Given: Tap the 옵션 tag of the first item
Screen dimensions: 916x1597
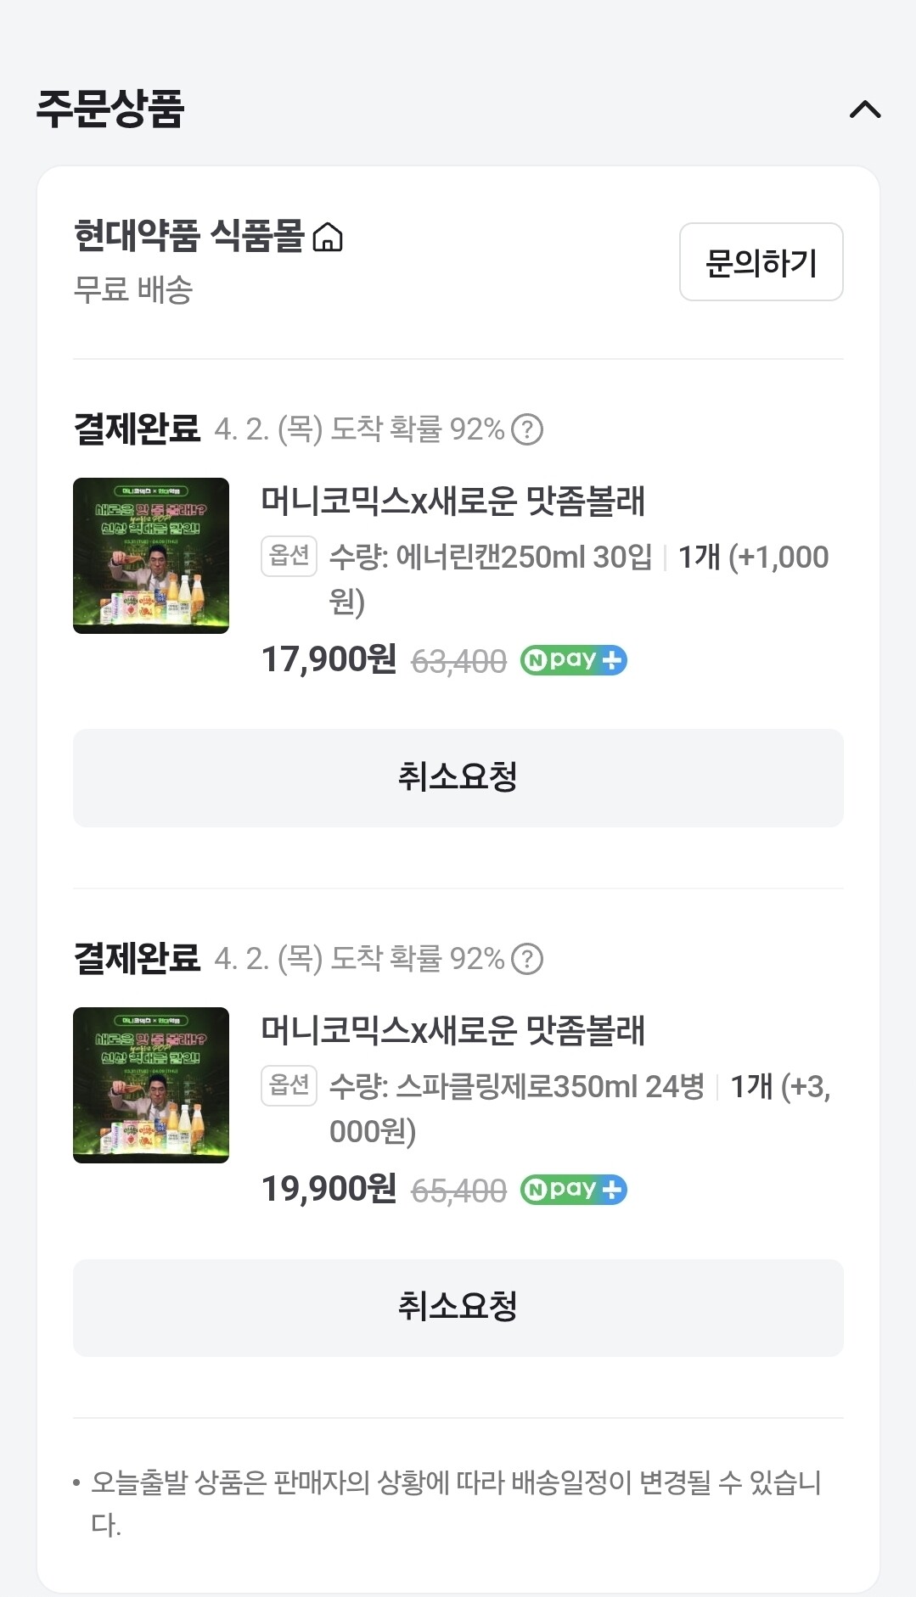Looking at the screenshot, I should point(289,556).
